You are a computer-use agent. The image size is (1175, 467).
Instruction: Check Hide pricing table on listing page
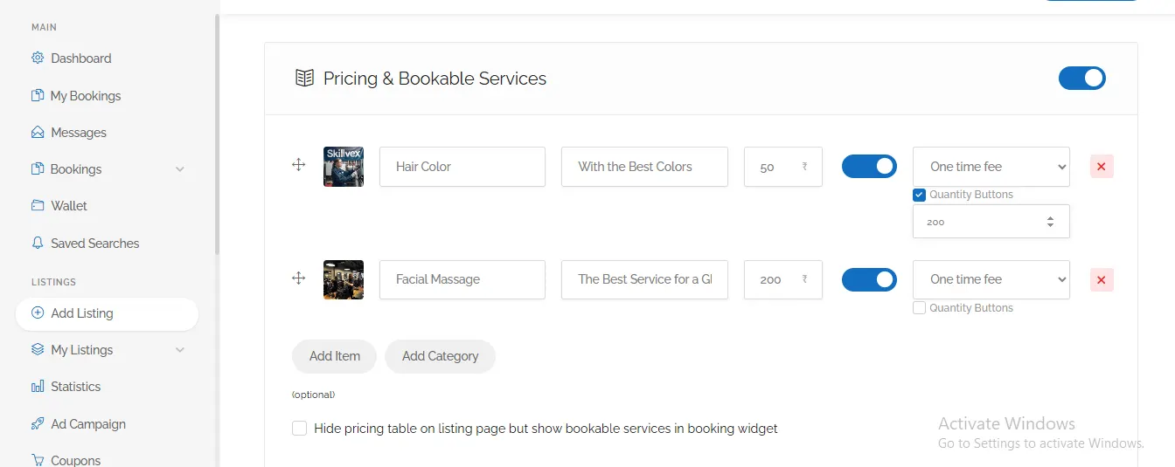click(x=300, y=429)
